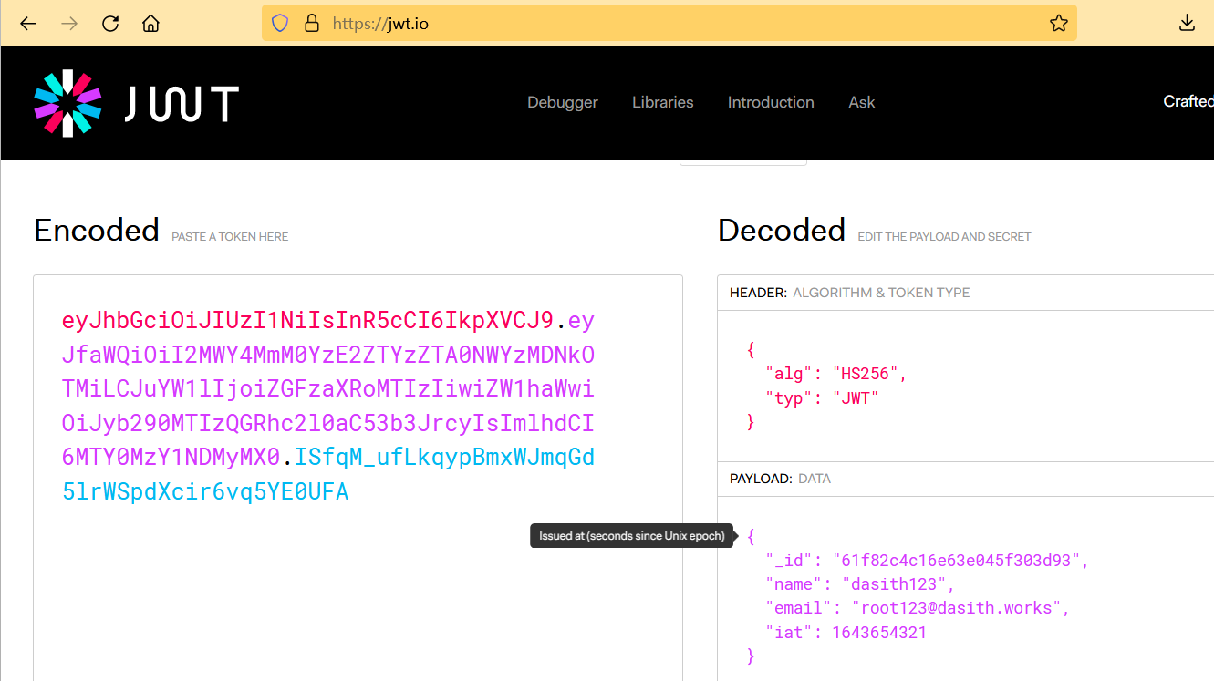The height and width of the screenshot is (681, 1214).
Task: Open the Debugger nav item
Action: (x=562, y=102)
